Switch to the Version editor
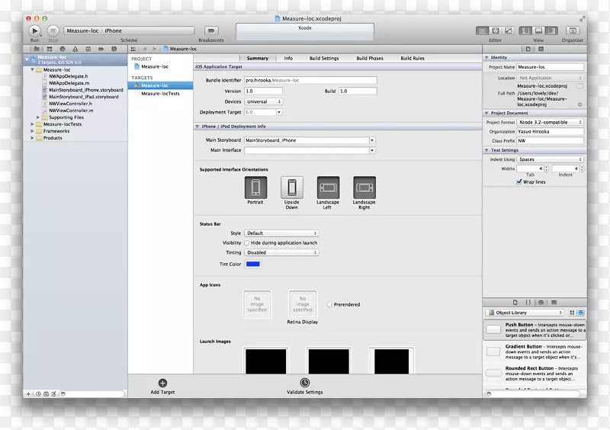 point(508,30)
